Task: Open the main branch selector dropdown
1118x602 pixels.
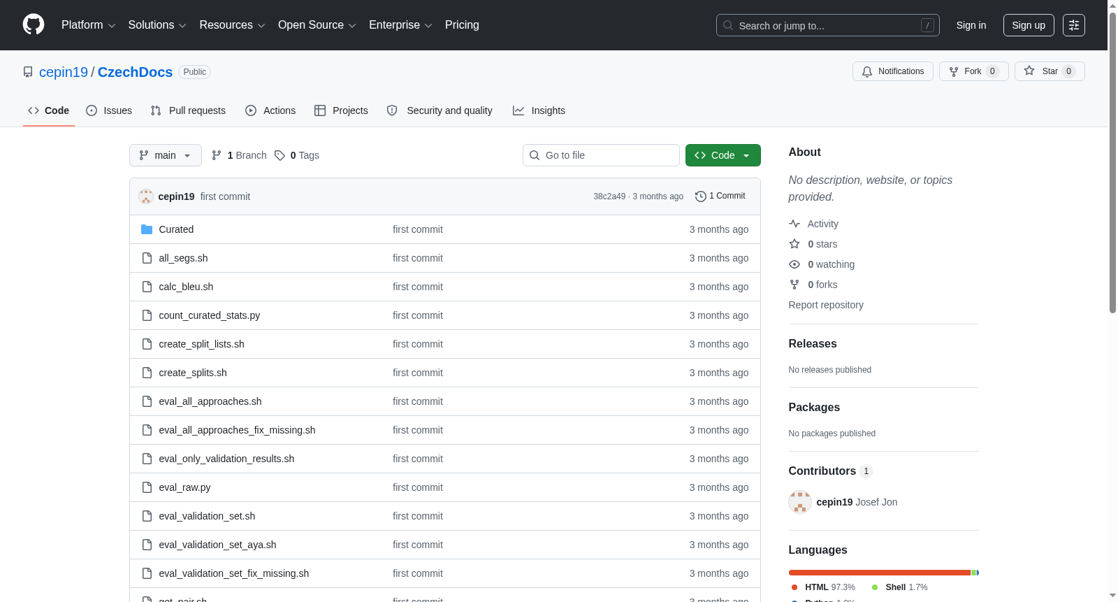Action: coord(166,155)
